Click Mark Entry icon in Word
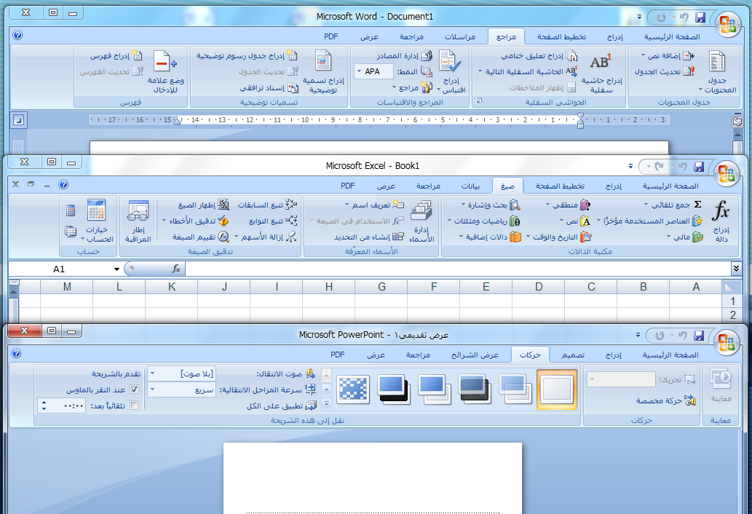This screenshot has height=514, width=752. pyautogui.click(x=165, y=61)
